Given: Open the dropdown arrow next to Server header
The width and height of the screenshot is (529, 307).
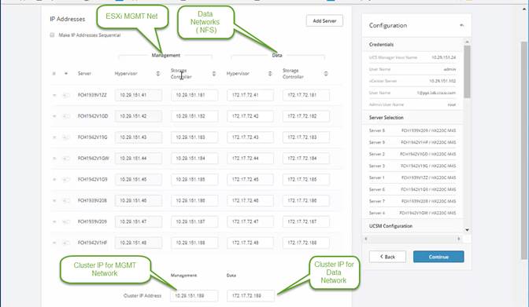Looking at the screenshot, I should click(66, 73).
